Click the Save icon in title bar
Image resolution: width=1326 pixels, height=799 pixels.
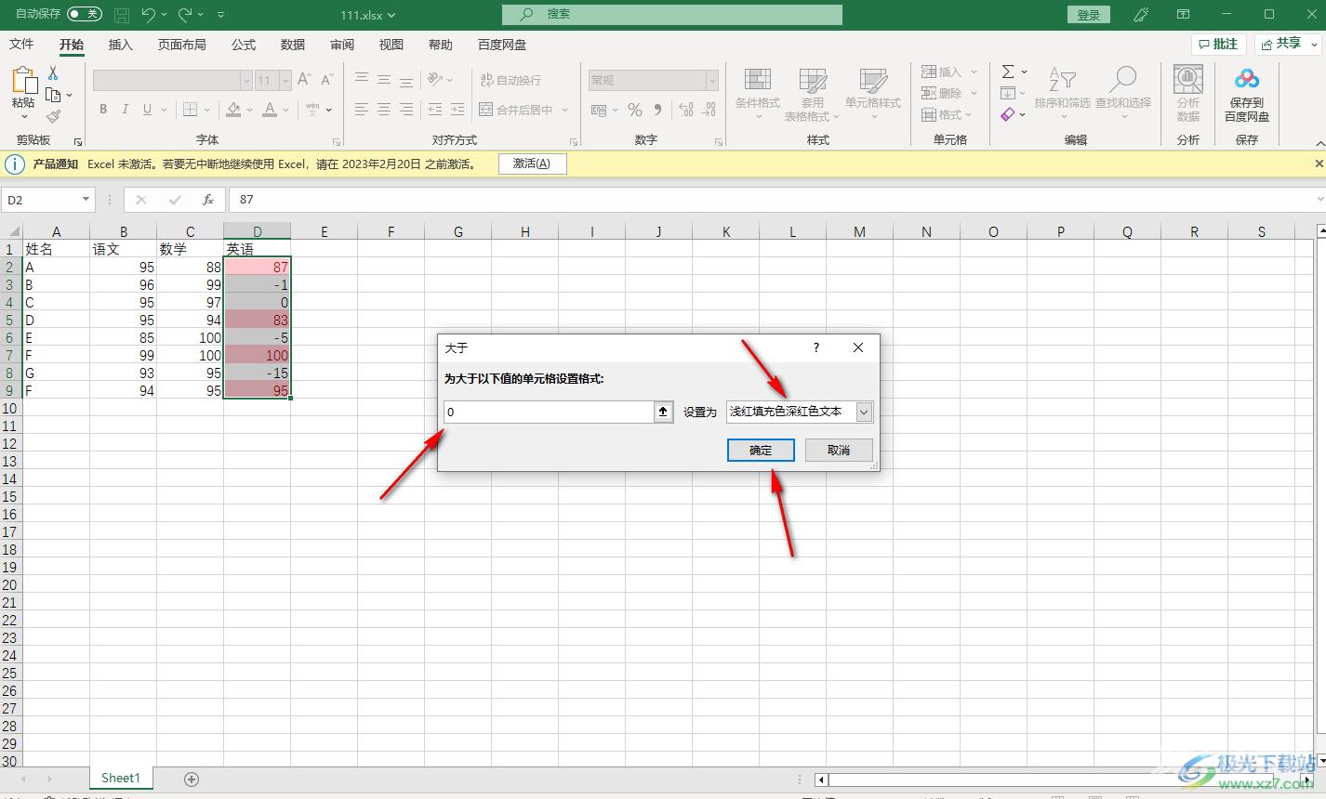[x=121, y=15]
